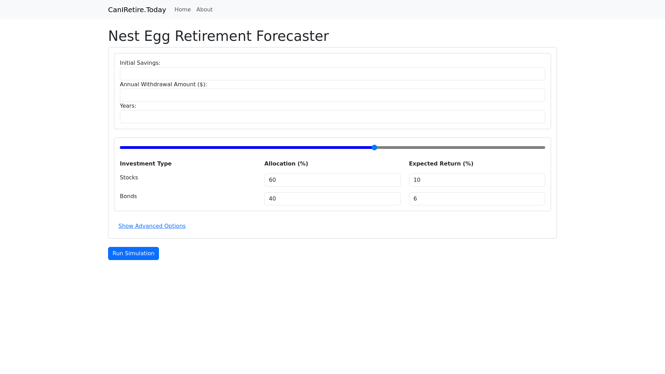This screenshot has height=374, width=665.
Task: Click the blue allocation slider handle
Action: tap(374, 148)
